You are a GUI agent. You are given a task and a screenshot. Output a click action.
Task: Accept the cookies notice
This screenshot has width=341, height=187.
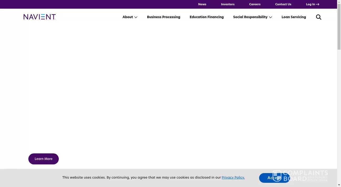tap(274, 178)
